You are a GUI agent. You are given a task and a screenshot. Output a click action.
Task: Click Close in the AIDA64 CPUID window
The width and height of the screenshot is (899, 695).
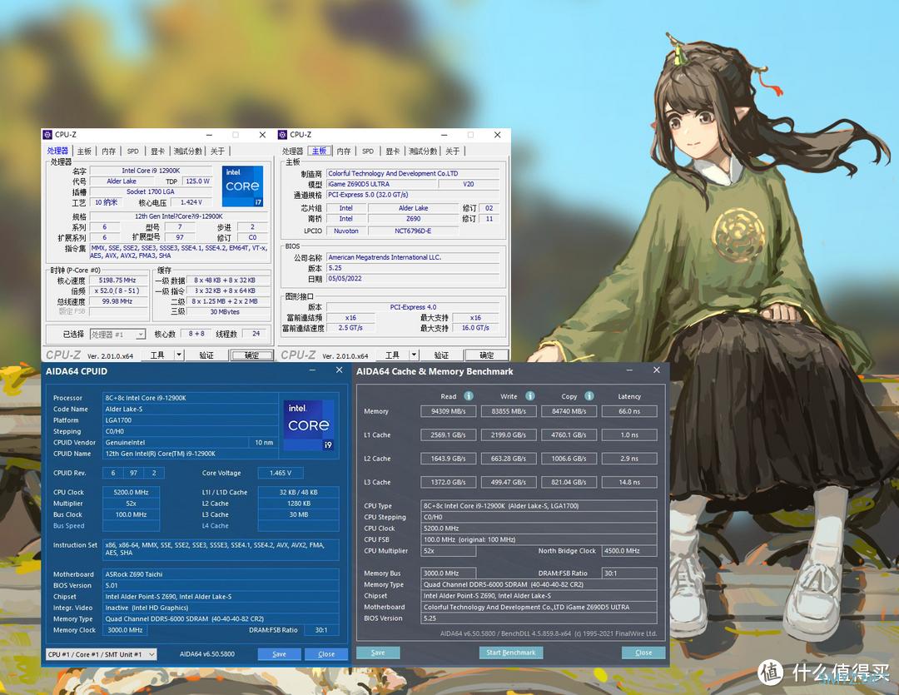[x=326, y=654]
